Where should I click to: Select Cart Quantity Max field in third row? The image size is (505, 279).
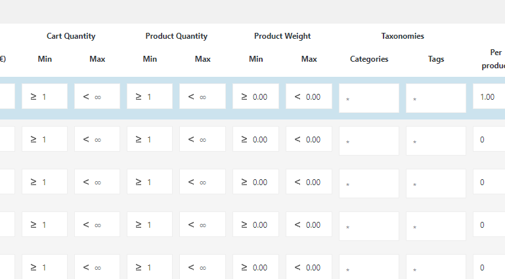97,182
